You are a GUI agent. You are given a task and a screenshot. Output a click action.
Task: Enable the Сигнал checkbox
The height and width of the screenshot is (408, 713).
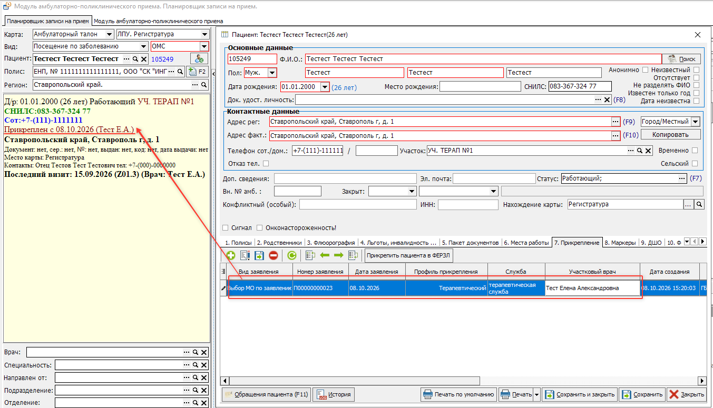pyautogui.click(x=226, y=228)
